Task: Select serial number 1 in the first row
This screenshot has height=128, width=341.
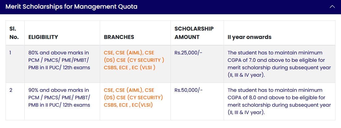Action: click(x=11, y=53)
